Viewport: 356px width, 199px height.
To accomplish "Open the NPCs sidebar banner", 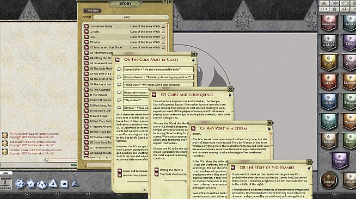I will 328,82.
